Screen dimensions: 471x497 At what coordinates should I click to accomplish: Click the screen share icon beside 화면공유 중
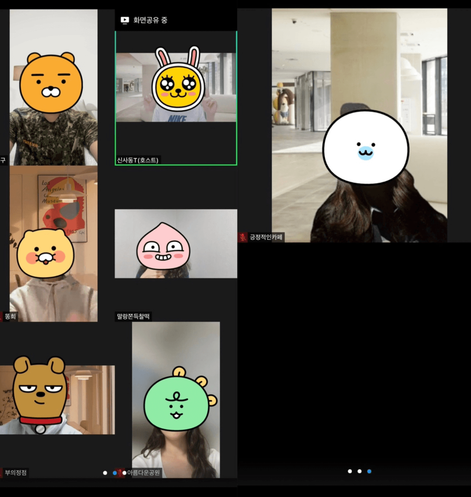click(124, 20)
